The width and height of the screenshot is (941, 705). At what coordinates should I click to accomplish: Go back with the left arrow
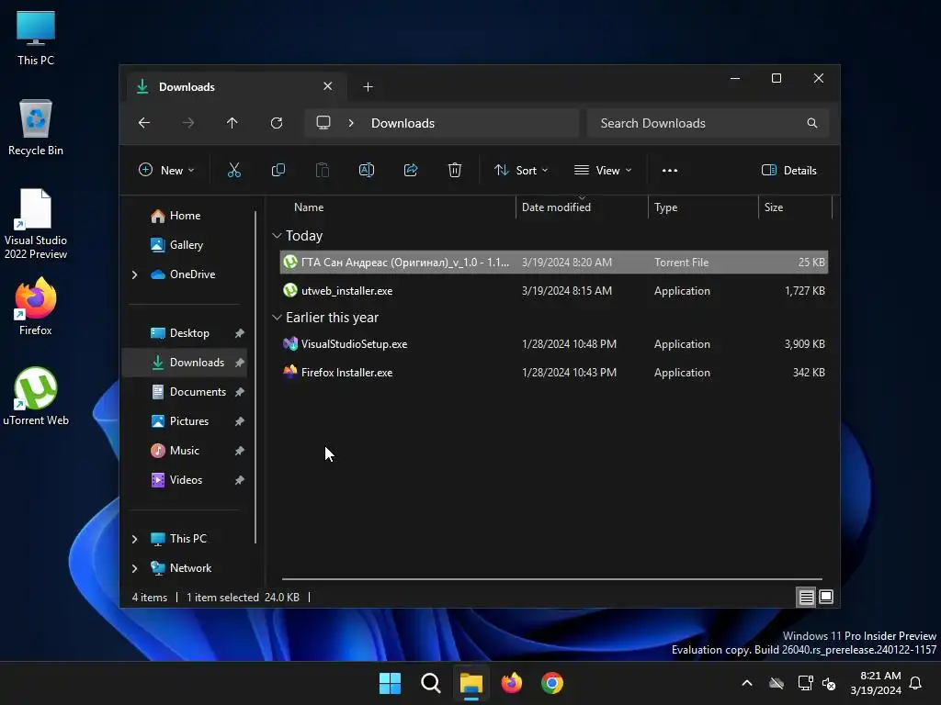(x=144, y=123)
